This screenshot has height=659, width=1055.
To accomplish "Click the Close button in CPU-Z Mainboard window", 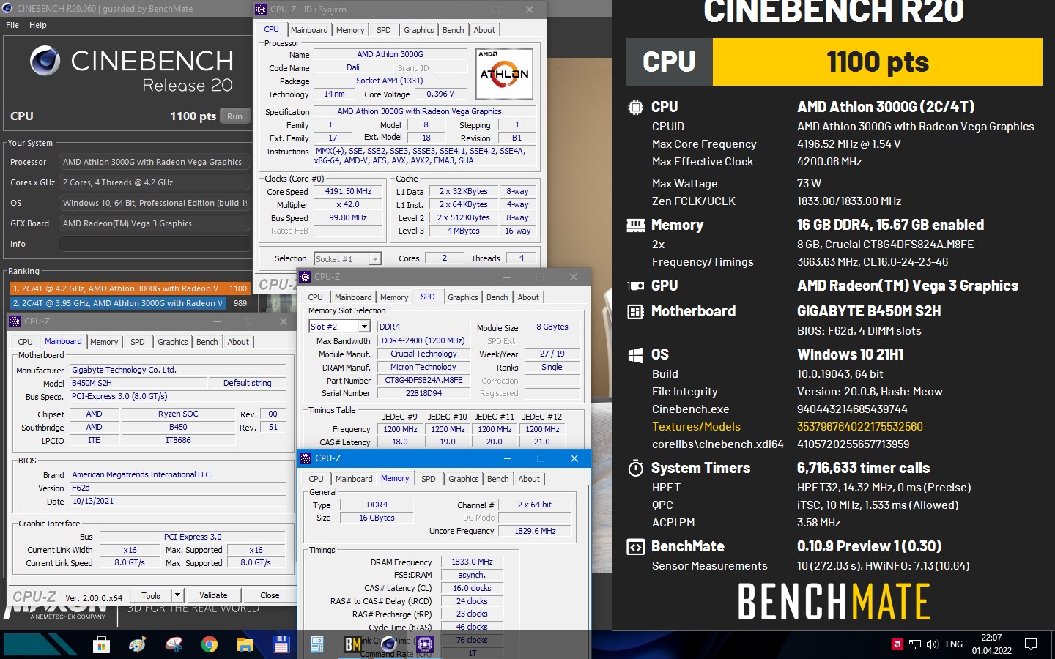I will [x=270, y=595].
